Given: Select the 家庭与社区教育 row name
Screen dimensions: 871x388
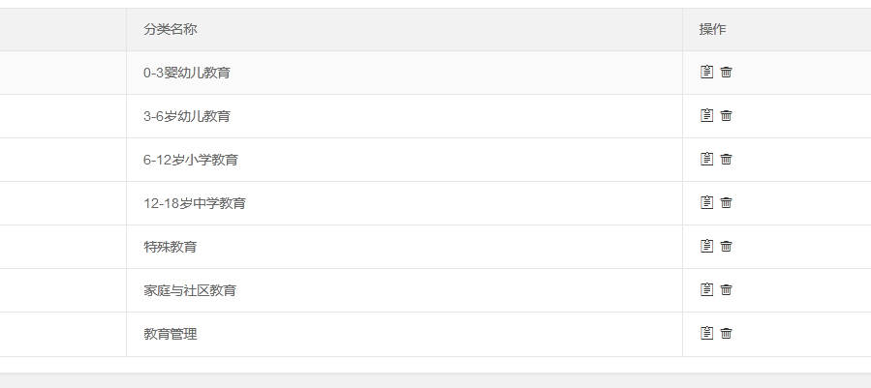Looking at the screenshot, I should (x=190, y=290).
